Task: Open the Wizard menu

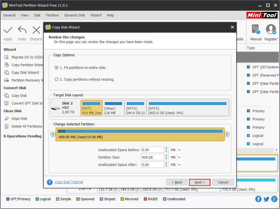Action: click(96, 15)
